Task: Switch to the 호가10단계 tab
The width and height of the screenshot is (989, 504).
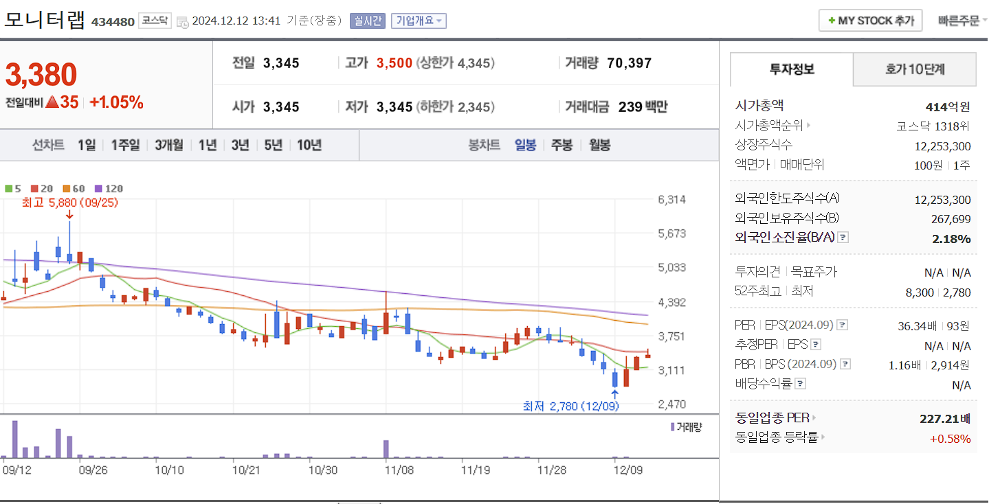Action: [915, 69]
